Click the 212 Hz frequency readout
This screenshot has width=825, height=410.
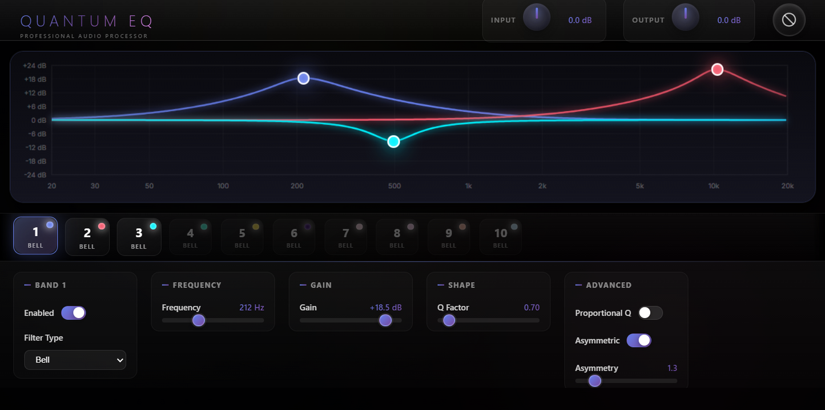[x=251, y=307]
